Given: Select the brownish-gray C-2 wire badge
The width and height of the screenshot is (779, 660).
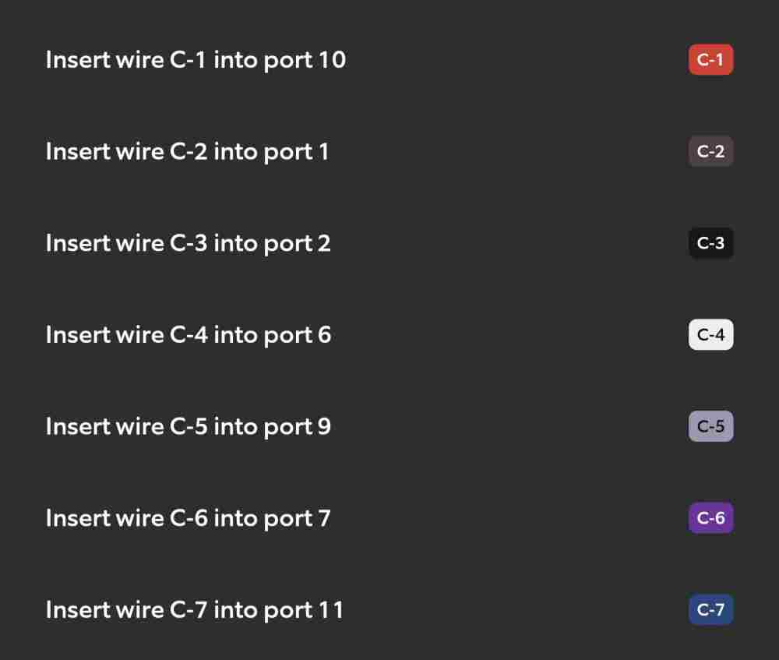Looking at the screenshot, I should coord(710,151).
